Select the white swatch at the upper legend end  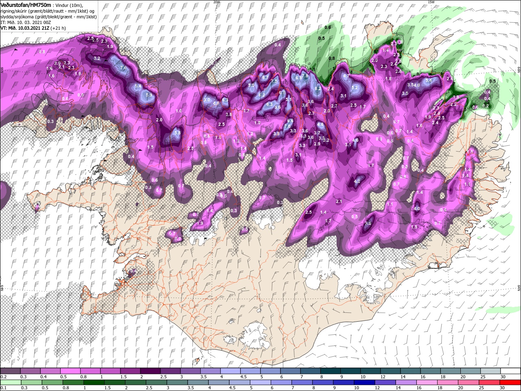click(510, 371)
